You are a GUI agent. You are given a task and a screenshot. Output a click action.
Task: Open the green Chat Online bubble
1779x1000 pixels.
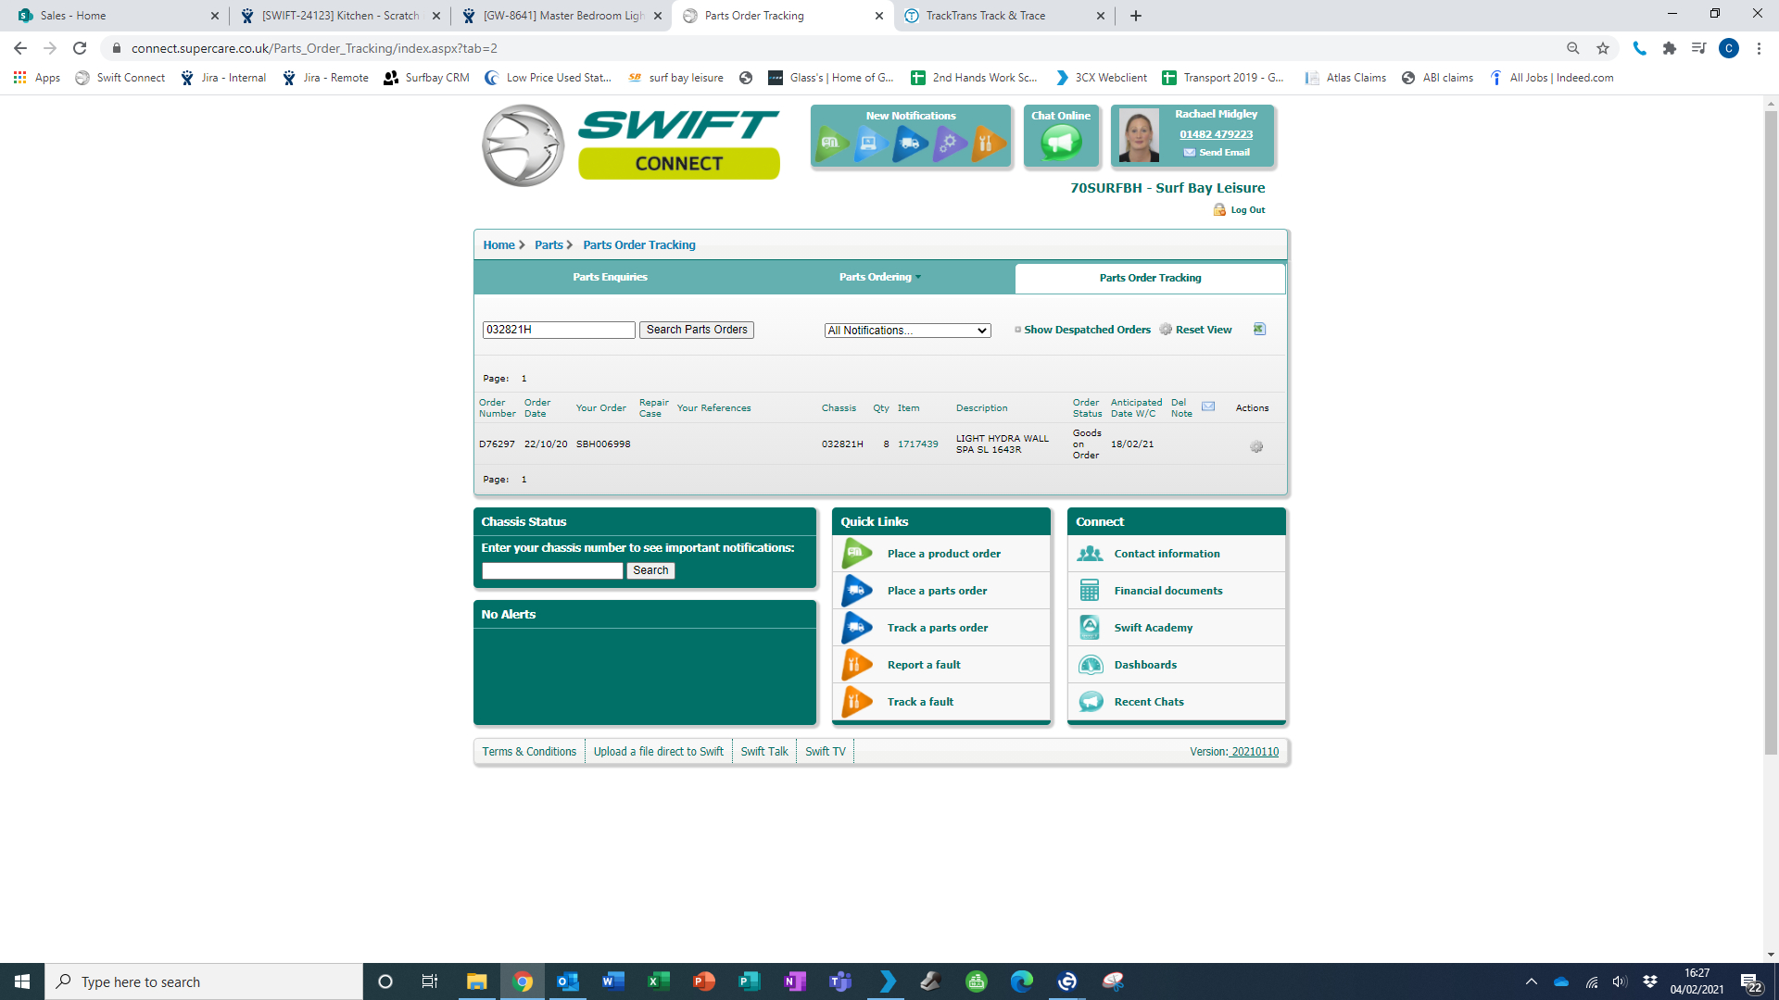coord(1061,143)
